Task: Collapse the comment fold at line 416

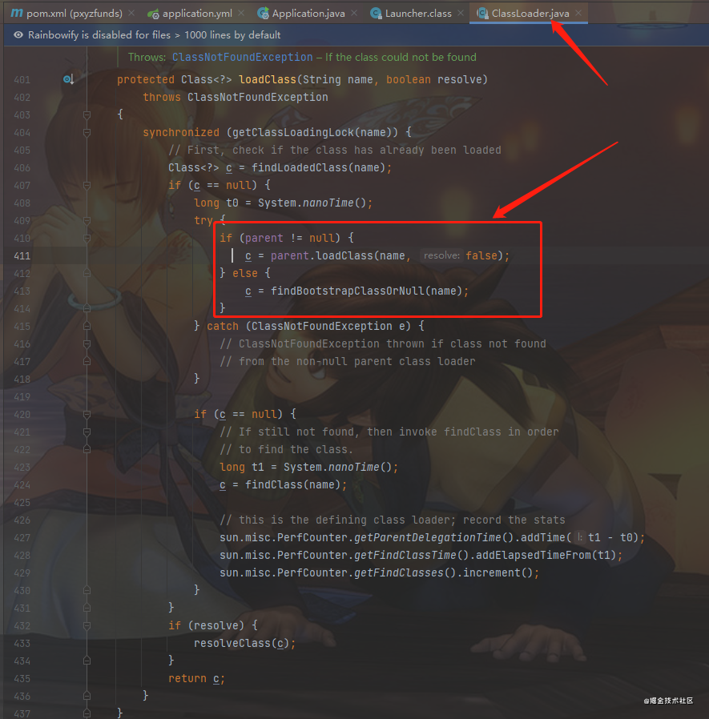Action: click(87, 344)
